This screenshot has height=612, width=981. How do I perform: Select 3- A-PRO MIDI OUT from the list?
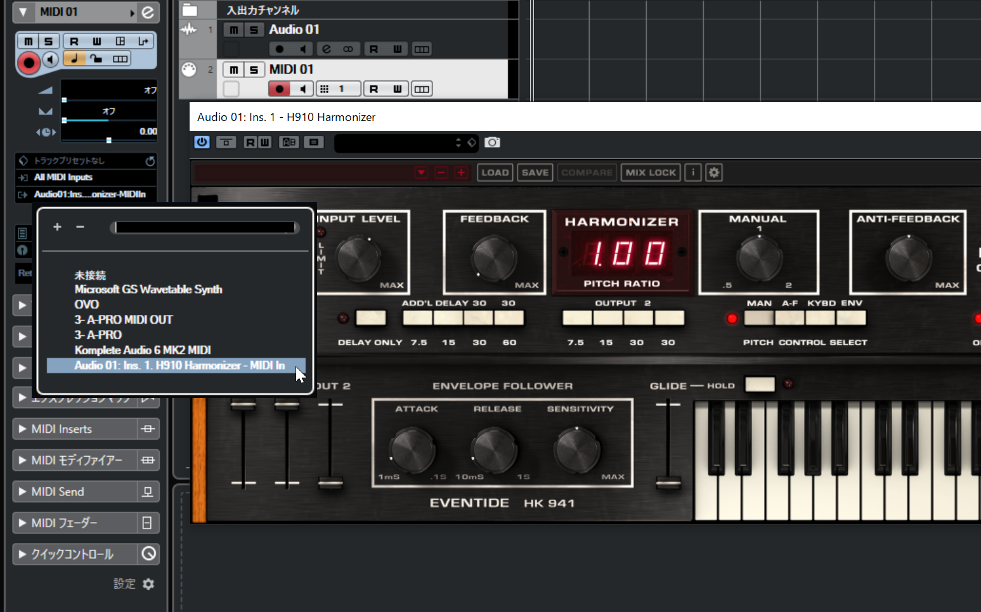click(x=124, y=320)
